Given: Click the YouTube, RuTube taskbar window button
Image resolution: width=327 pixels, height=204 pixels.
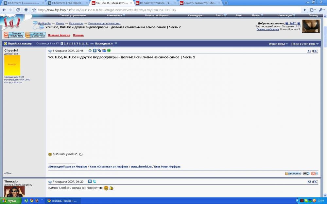Looking at the screenshot, I should click(63, 201).
